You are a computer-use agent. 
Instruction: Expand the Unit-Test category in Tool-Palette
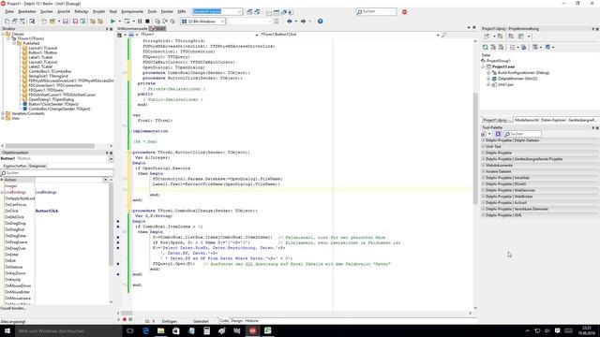coord(484,146)
